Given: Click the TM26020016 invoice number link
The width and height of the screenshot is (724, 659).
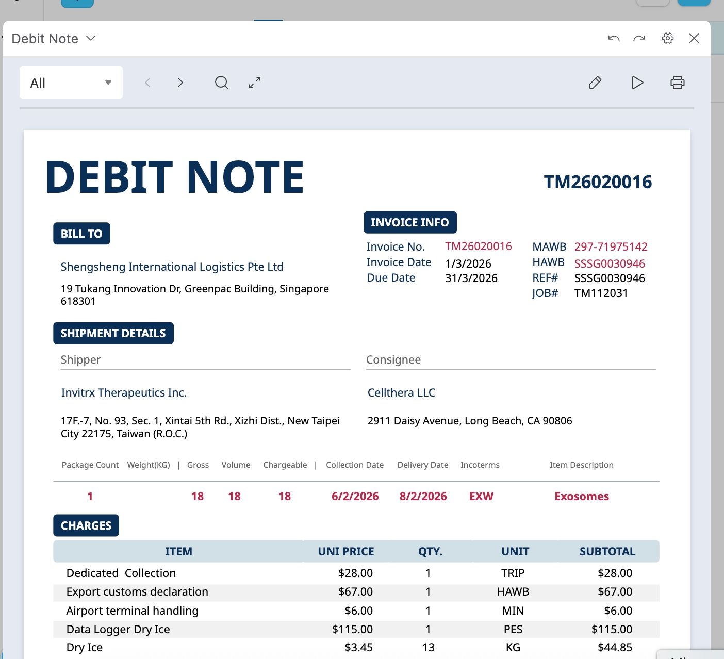Looking at the screenshot, I should pos(478,246).
